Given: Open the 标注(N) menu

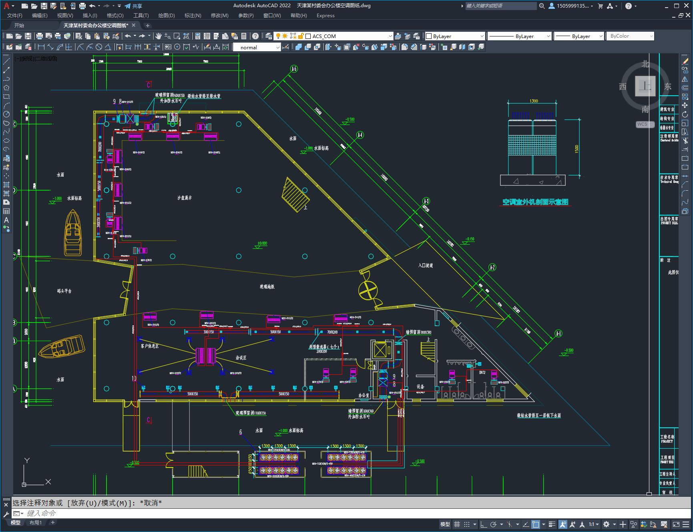Looking at the screenshot, I should [x=193, y=16].
